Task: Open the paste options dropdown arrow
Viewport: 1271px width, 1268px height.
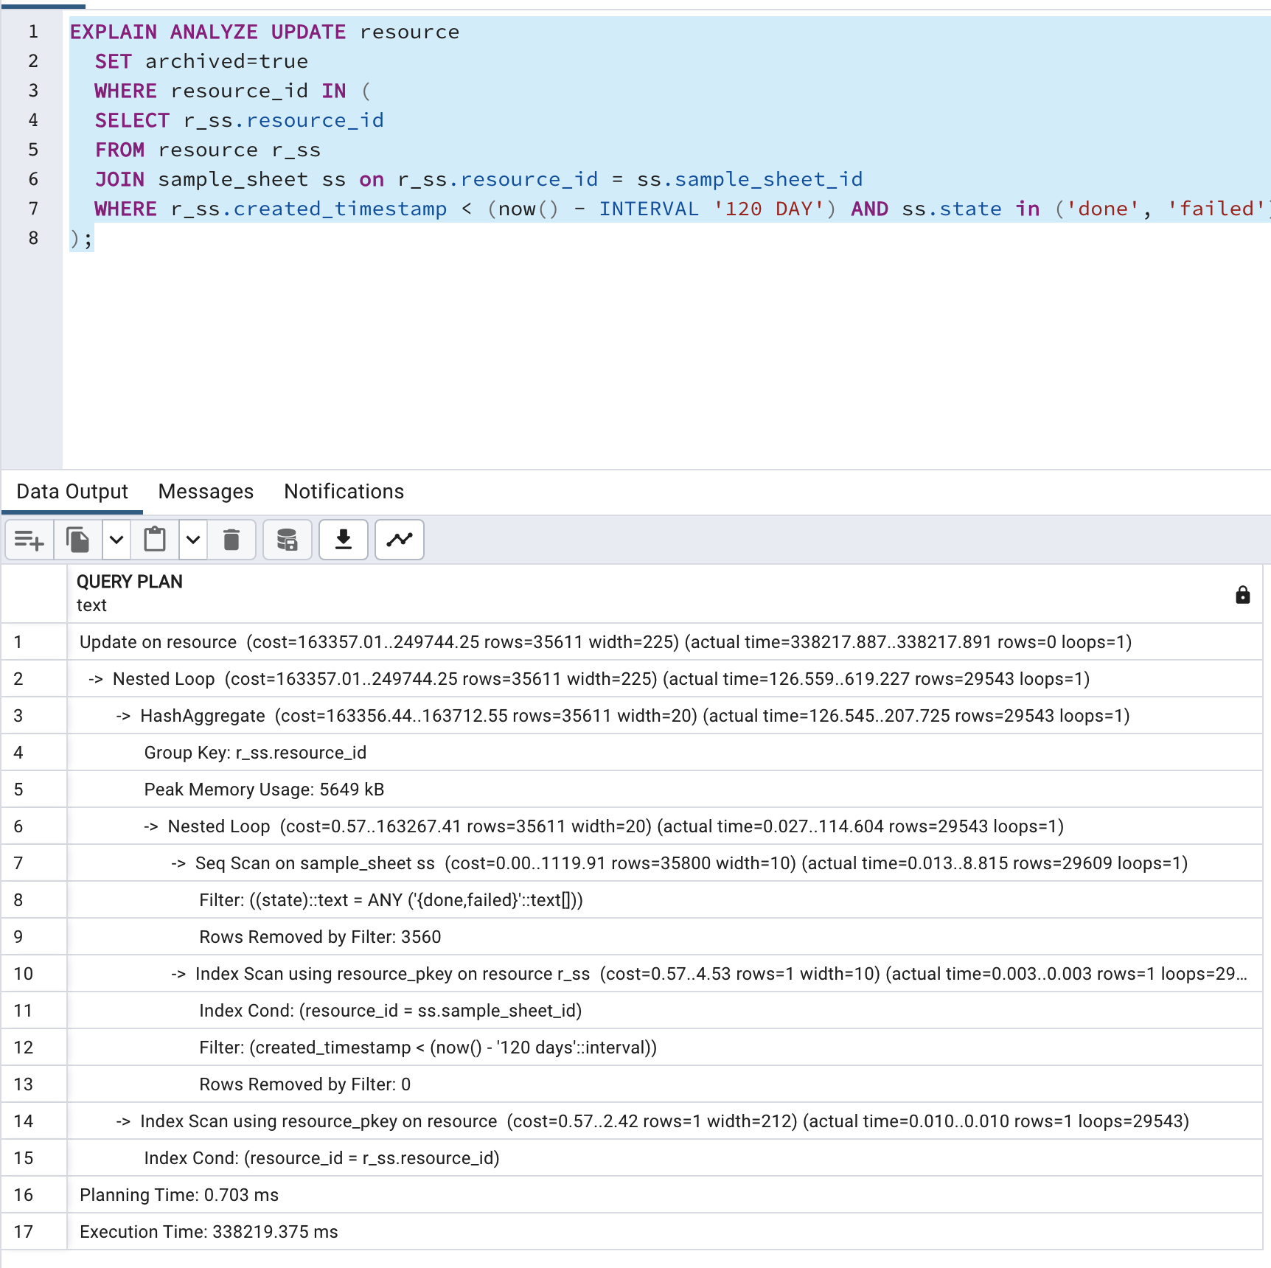Action: [x=193, y=540]
